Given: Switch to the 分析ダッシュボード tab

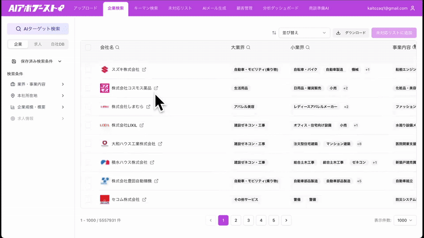Looking at the screenshot, I should point(281,8).
